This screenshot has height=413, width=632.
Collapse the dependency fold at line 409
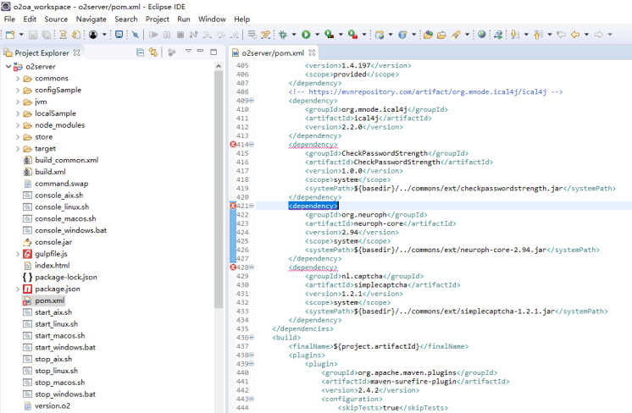[253, 101]
